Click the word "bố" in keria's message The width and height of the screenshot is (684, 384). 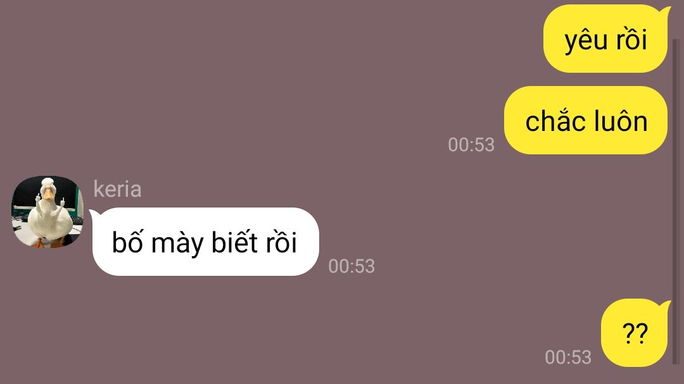(x=127, y=242)
